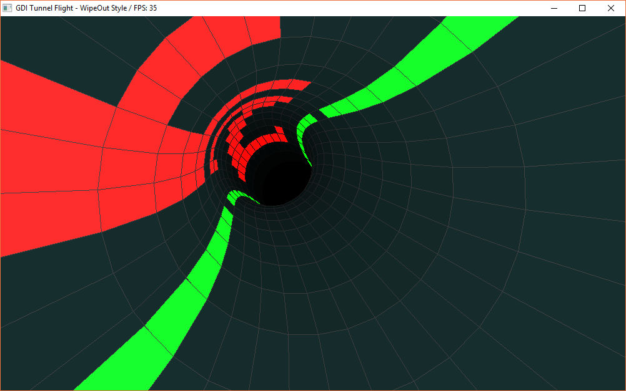Maximize the GDI Tunnel Flight window
The height and width of the screenshot is (391, 626).
pos(582,8)
